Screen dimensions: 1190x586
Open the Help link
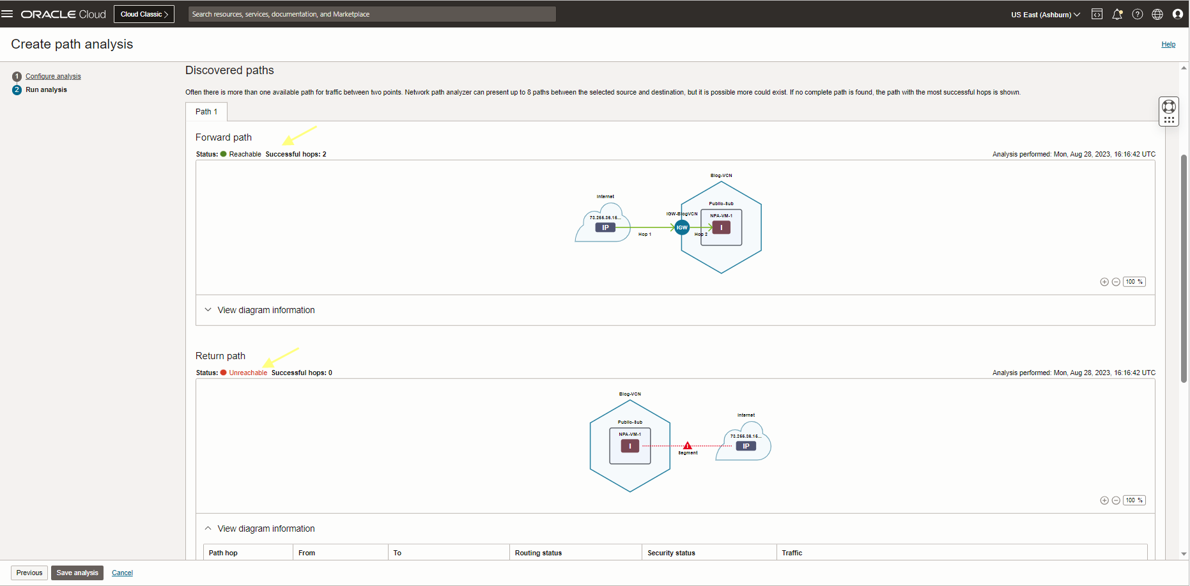pos(1168,44)
